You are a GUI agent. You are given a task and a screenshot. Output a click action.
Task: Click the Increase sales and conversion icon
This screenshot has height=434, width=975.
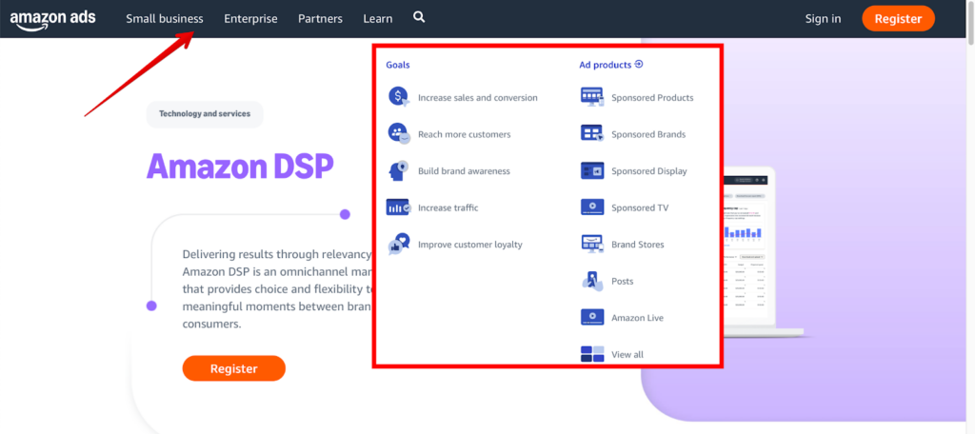tap(399, 97)
